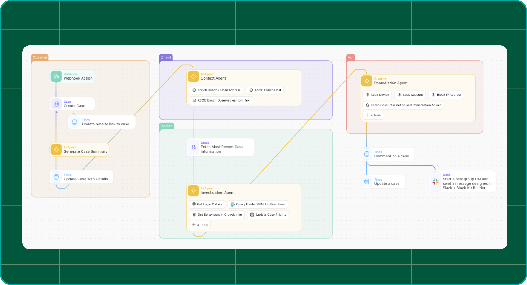Select the Act group label
This screenshot has height=285, width=527.
pyautogui.click(x=351, y=58)
